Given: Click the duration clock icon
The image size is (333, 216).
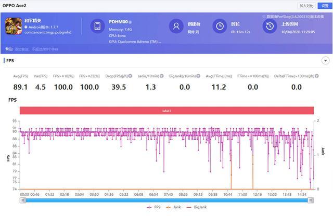Looking at the screenshot, I should point(221,26).
